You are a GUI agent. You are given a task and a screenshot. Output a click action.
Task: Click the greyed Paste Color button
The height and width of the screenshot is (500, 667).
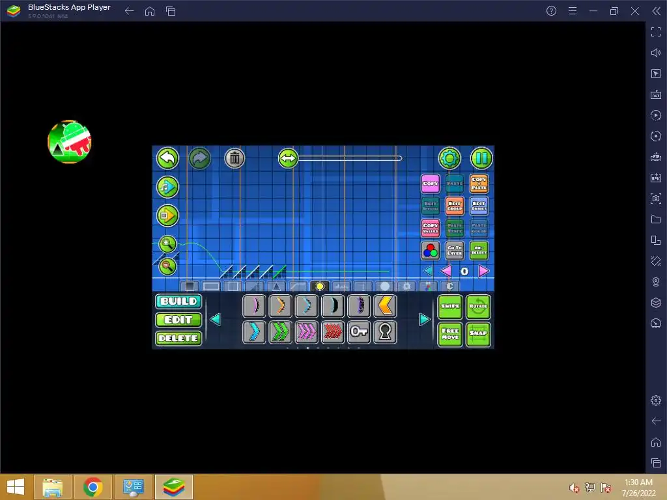(479, 229)
